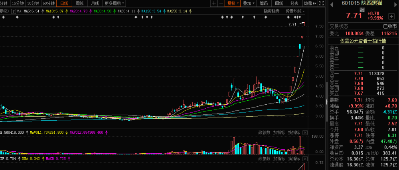Screen dimensions: 399x170
Task: Open the 叠加 overlay dropdown
Action: 248,3
